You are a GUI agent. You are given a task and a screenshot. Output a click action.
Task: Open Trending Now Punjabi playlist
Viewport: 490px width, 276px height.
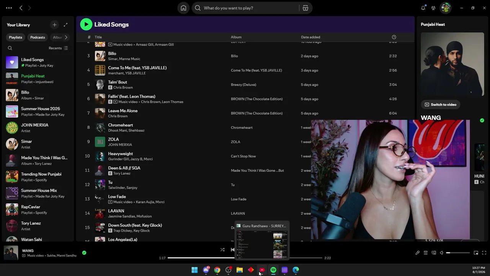(38, 177)
